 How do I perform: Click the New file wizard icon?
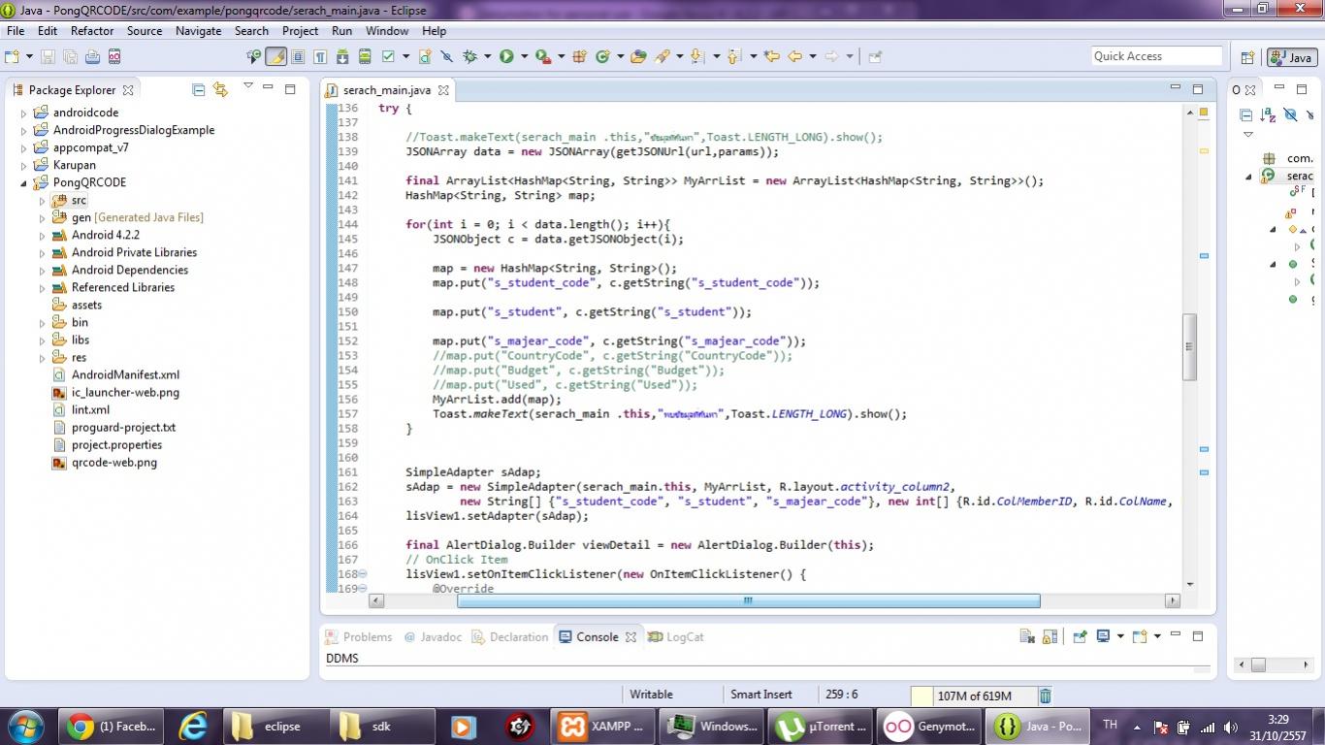11,56
